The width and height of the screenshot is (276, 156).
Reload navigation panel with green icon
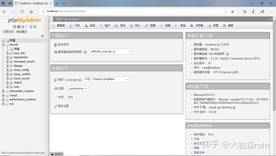point(35,26)
